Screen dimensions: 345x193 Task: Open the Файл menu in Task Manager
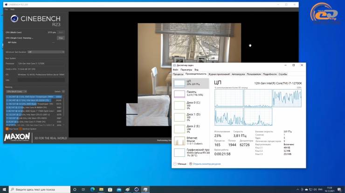[176, 70]
